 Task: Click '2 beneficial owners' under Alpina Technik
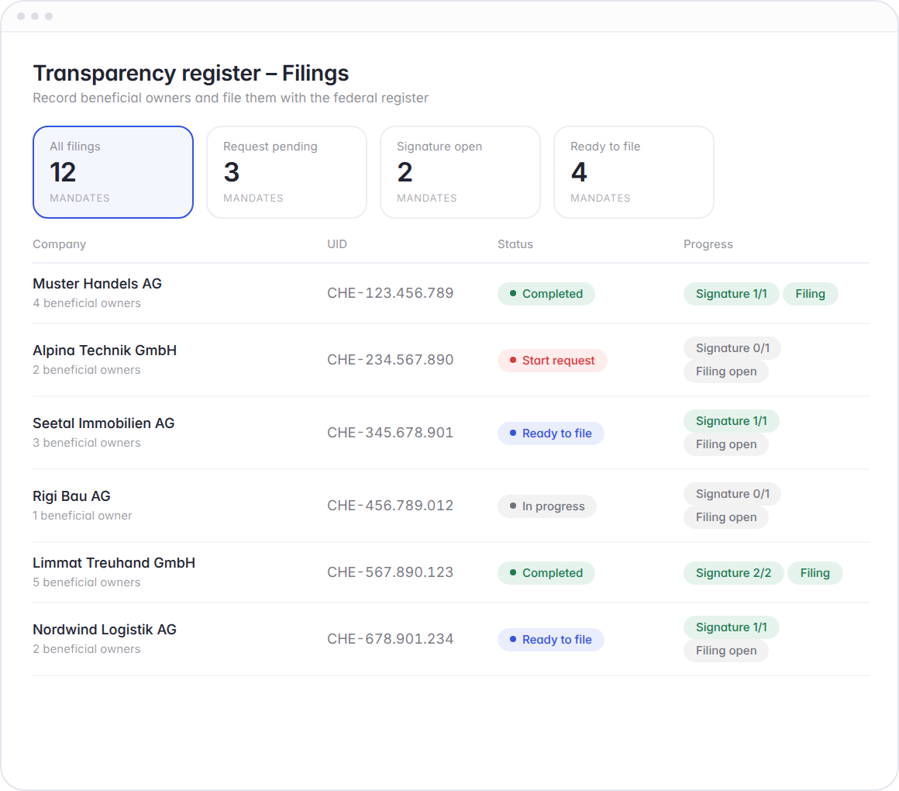pos(87,370)
